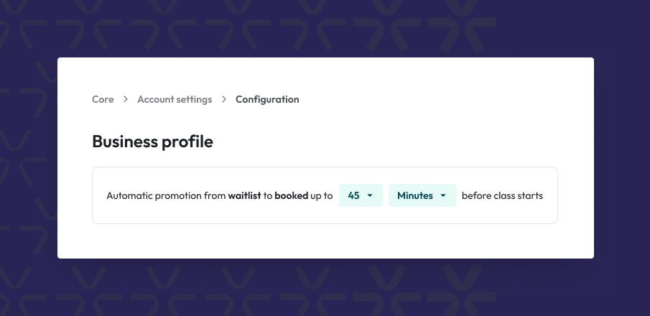
Task: Click the blank space right of Configuration breadcrumb
Action: tap(431, 100)
